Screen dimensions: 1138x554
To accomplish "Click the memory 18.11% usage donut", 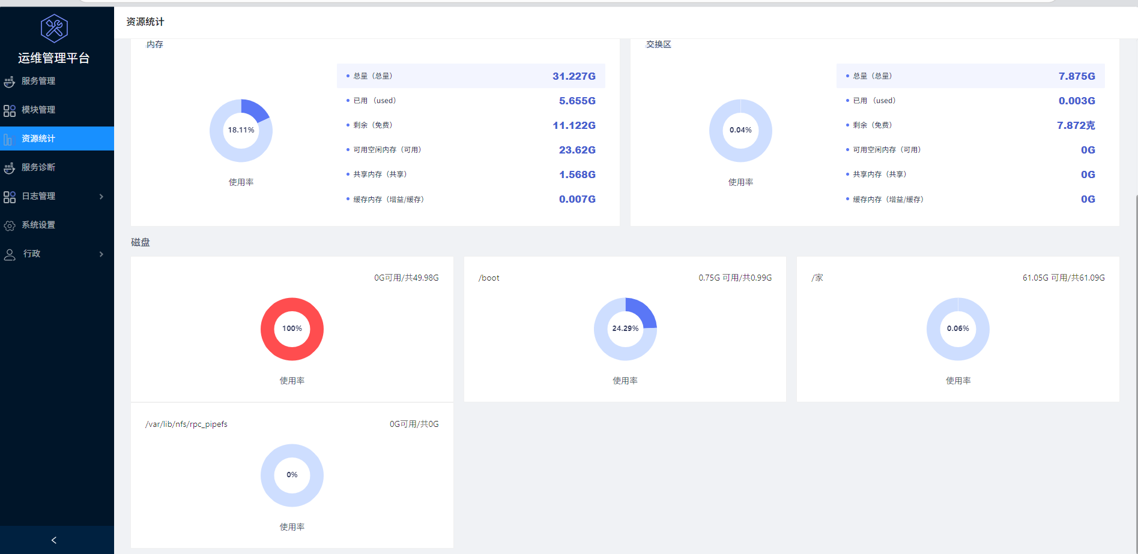I will pos(241,131).
